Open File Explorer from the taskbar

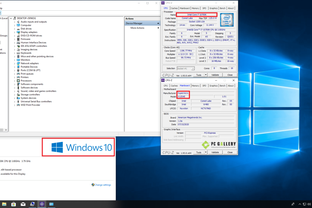5,204
